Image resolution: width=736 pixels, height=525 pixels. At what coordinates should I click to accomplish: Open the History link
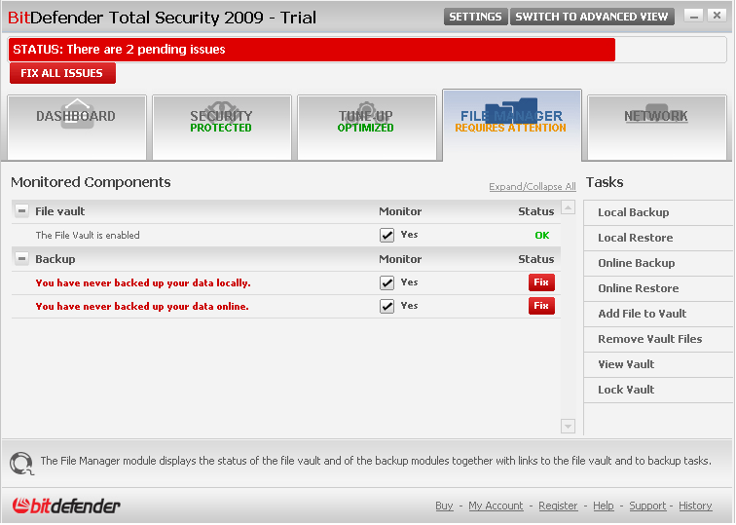695,506
